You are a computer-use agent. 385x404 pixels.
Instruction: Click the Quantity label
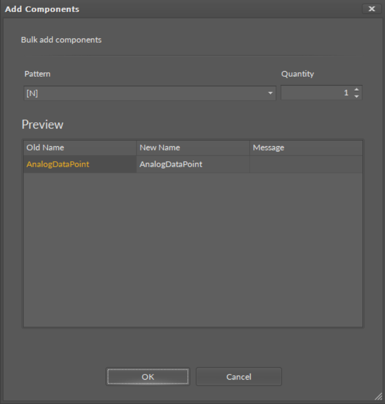coord(297,74)
